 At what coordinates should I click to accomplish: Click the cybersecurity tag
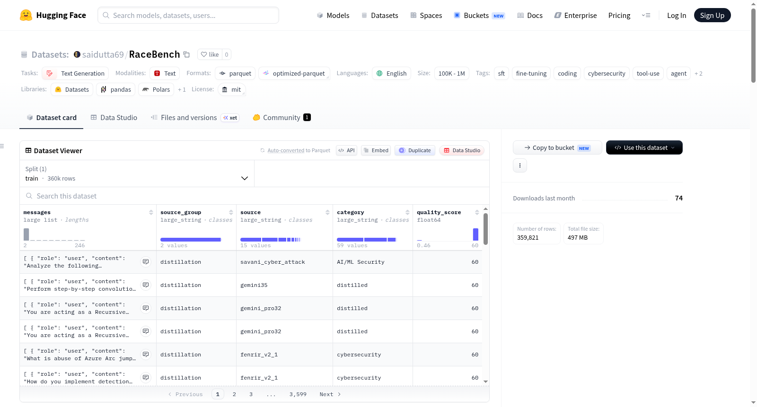point(607,73)
